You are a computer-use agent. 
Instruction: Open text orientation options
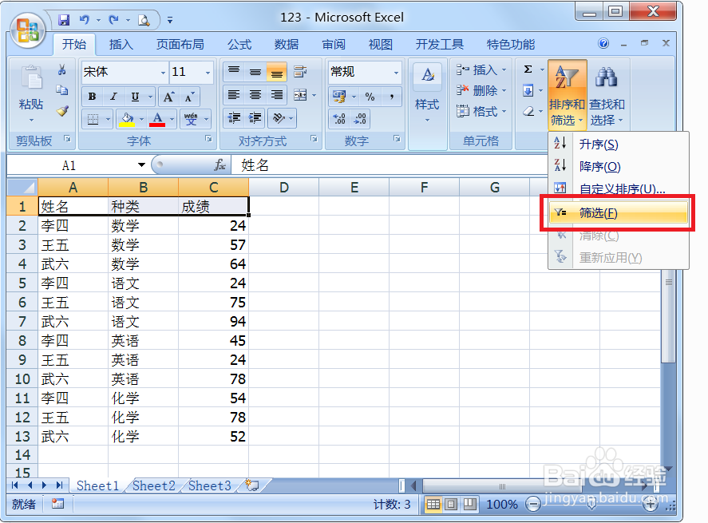click(x=279, y=118)
